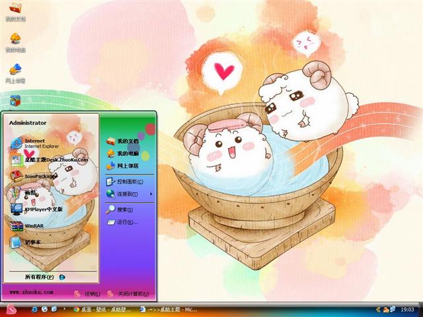Open the 网上邻居 desktop icon

[15, 73]
